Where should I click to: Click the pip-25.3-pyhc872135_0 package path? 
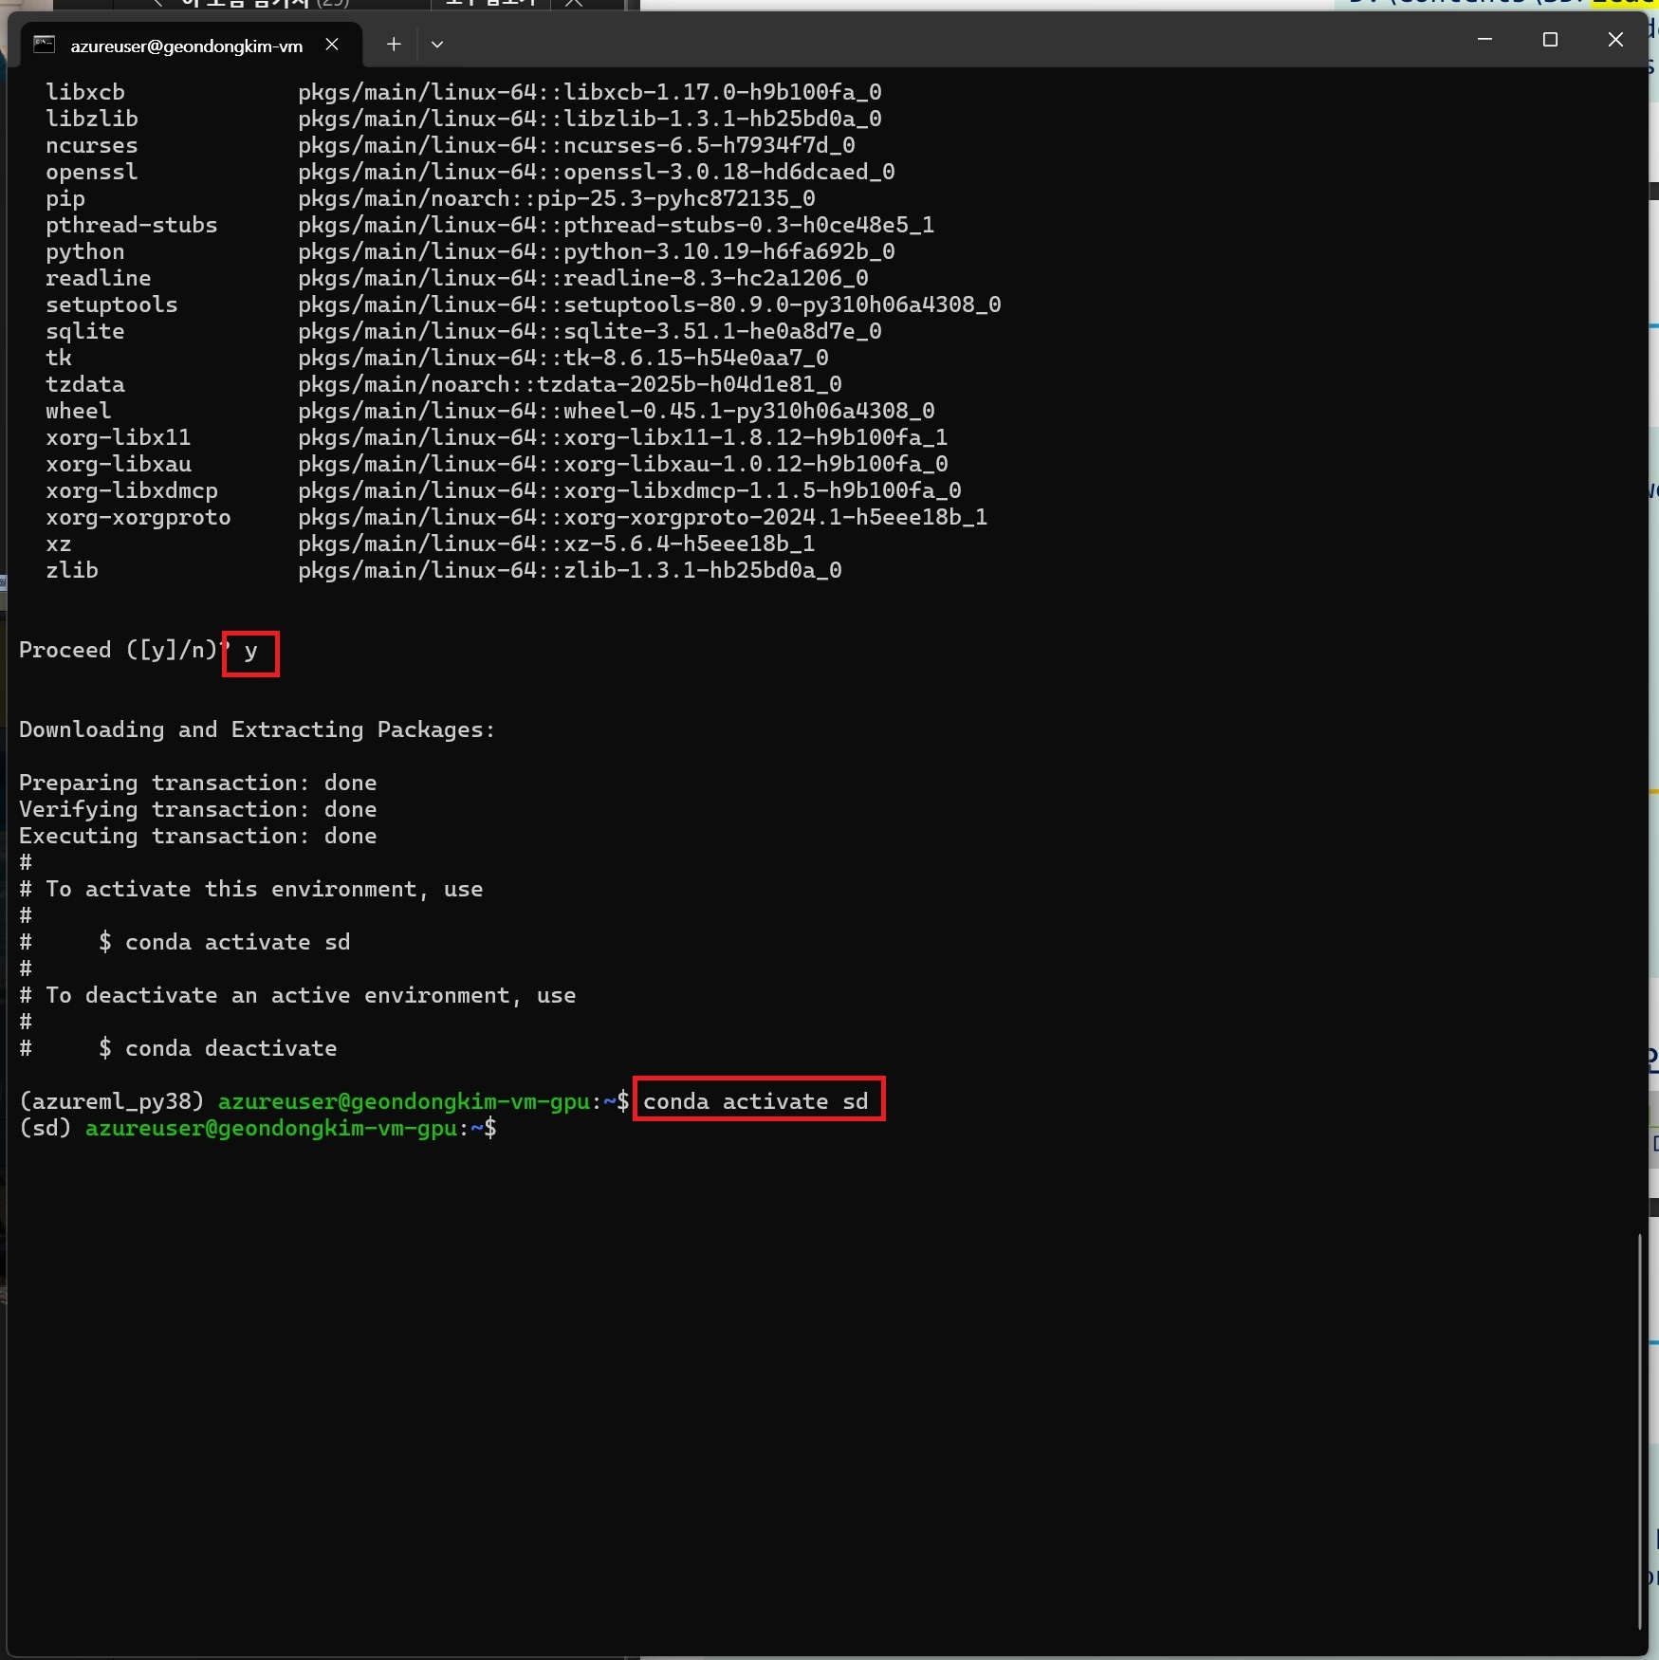[x=557, y=198]
